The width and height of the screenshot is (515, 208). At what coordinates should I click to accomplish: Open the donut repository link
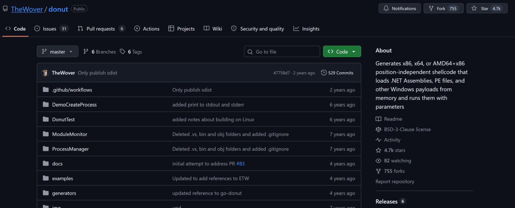tap(58, 9)
